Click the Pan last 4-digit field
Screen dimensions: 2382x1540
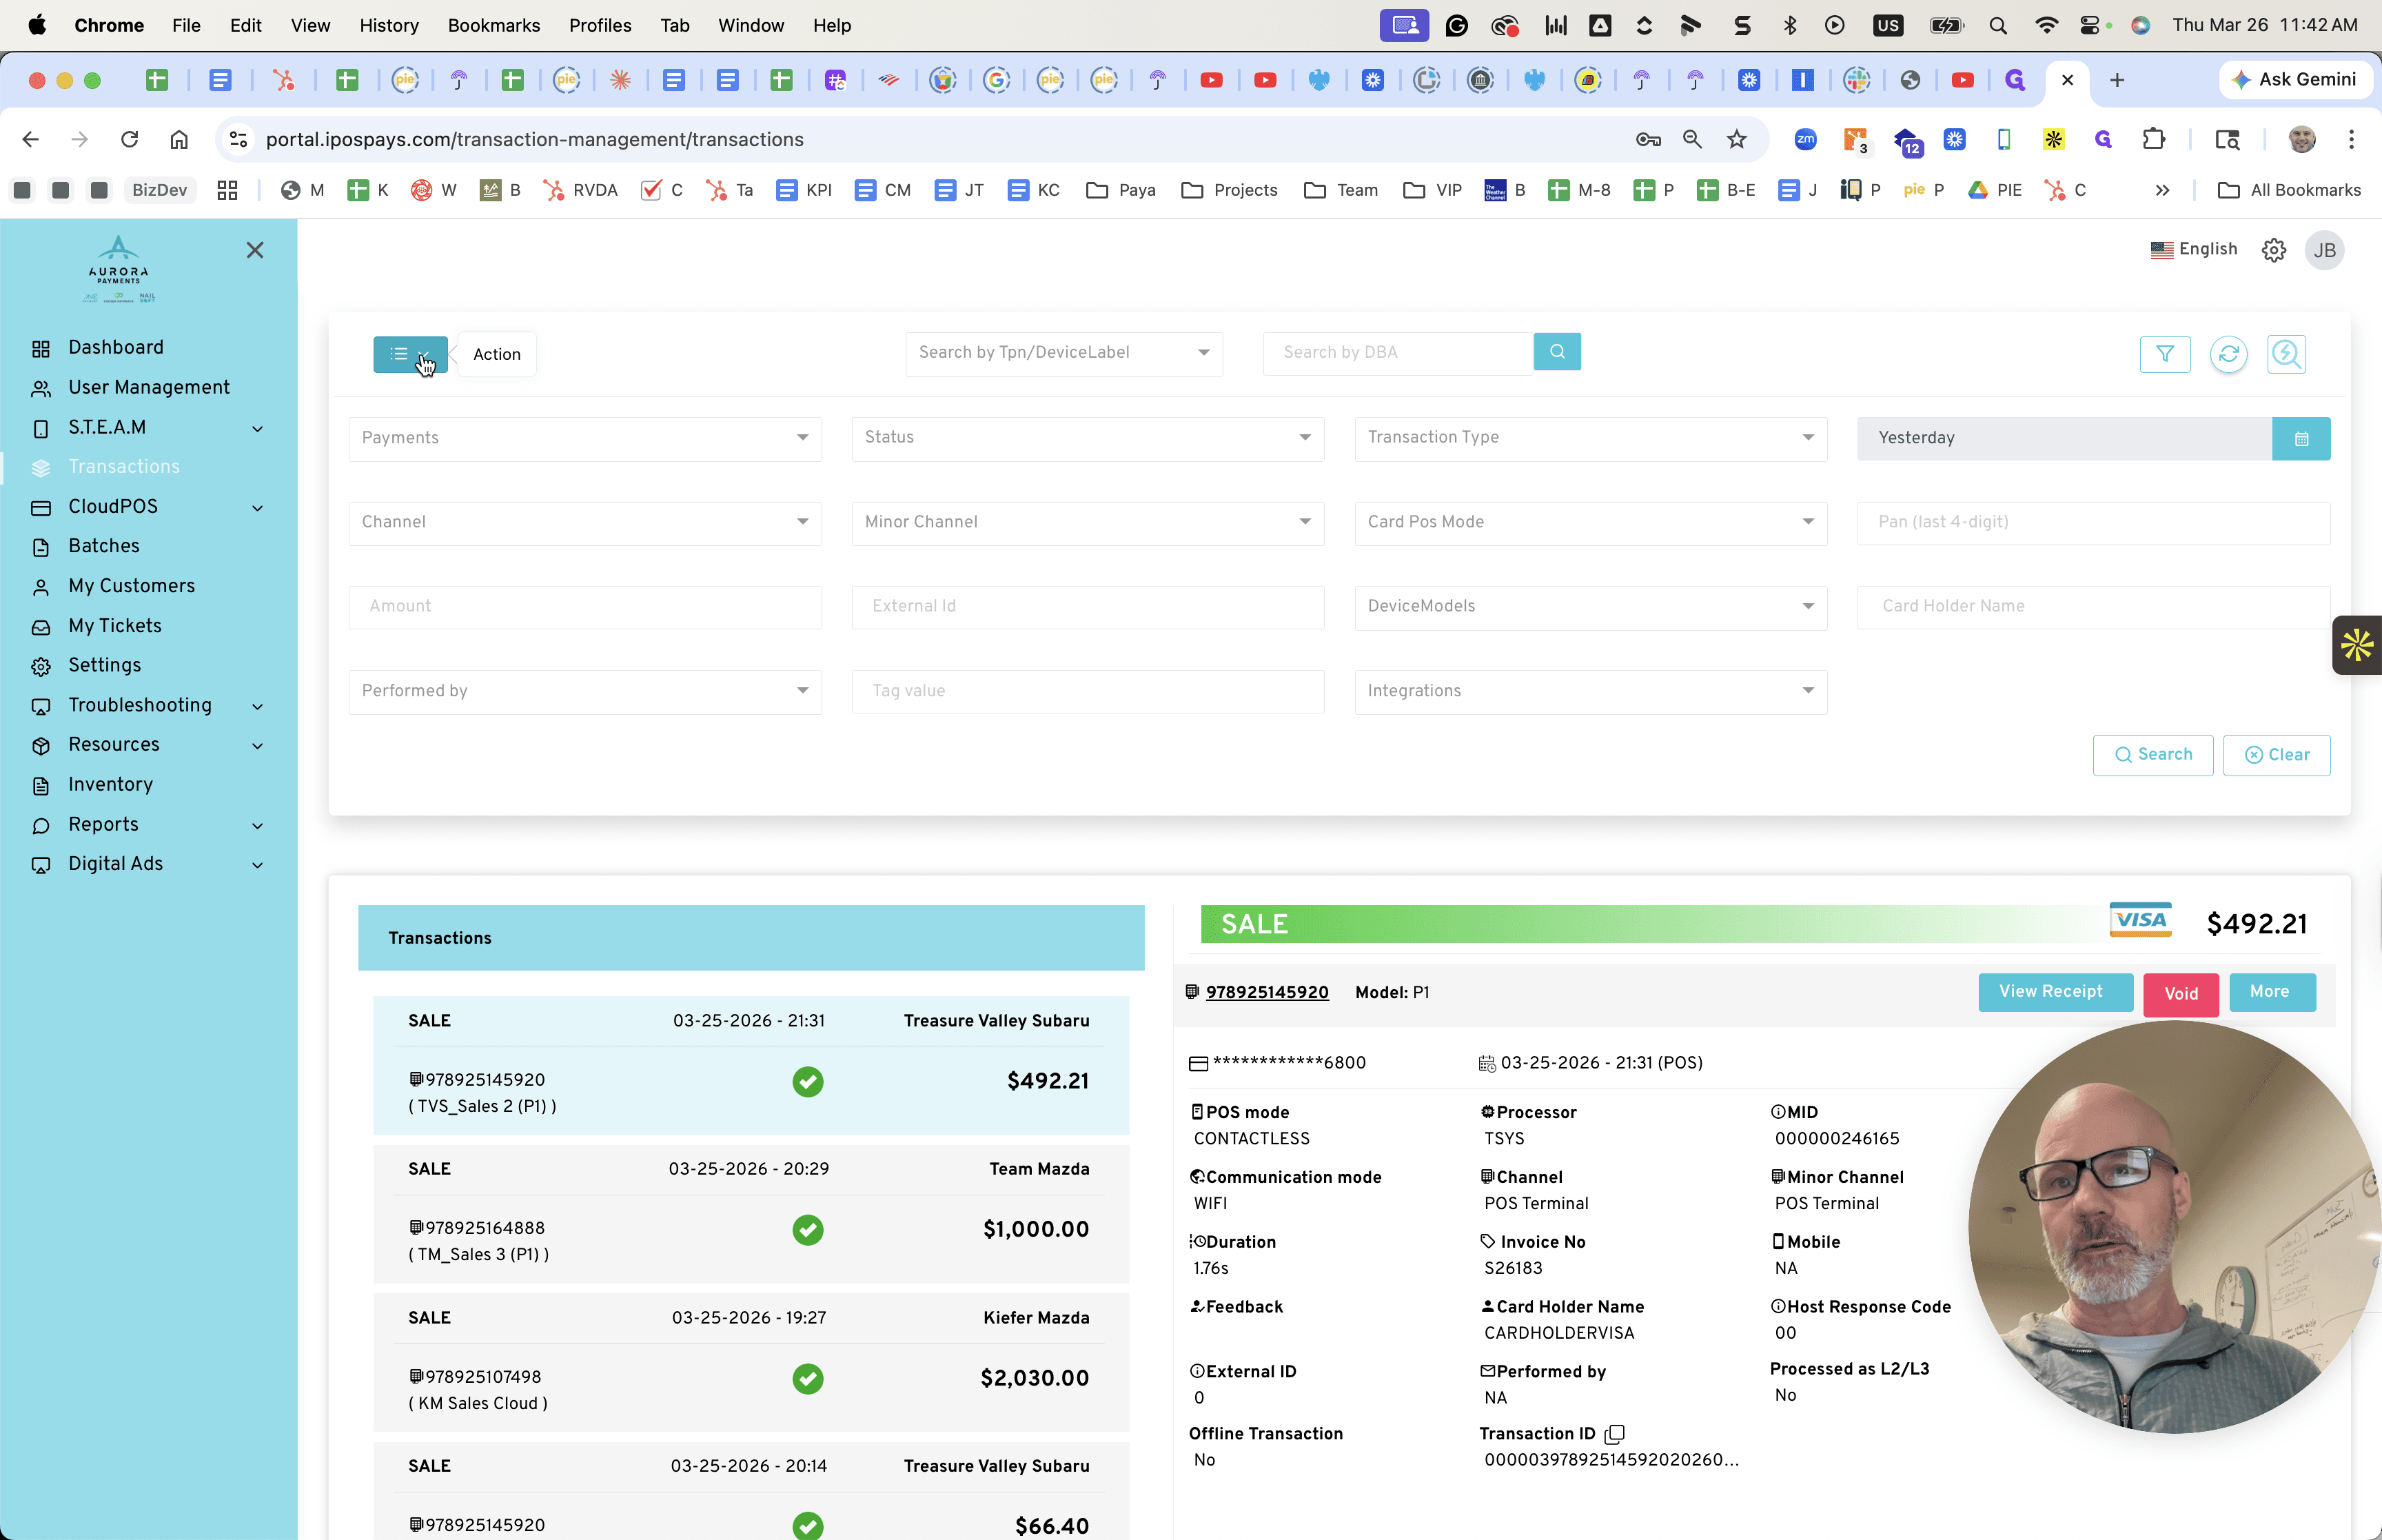2093,522
